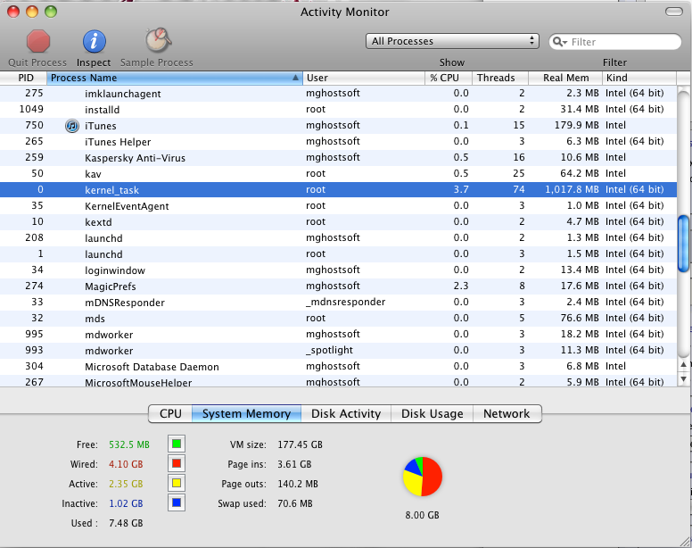Select the iTunes Helper process row

click(x=338, y=142)
